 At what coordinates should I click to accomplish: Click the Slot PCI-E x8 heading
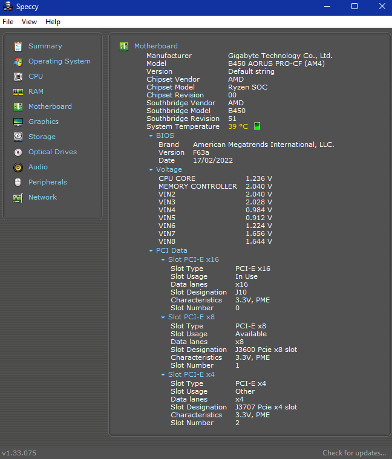click(x=191, y=317)
